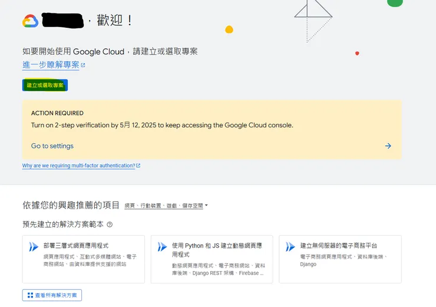
Task: Open the 建立無伺服器的電子商務平台 card
Action: [340, 259]
